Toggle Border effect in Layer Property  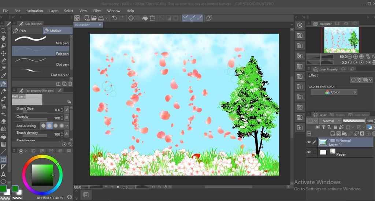[353, 80]
